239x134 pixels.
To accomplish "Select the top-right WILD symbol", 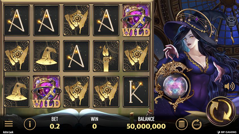I will tap(136, 20).
